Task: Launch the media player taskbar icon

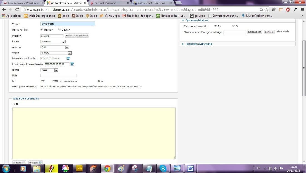Action: [x=23, y=169]
